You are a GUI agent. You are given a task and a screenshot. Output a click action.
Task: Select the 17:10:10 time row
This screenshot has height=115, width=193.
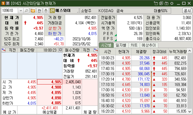143,84
